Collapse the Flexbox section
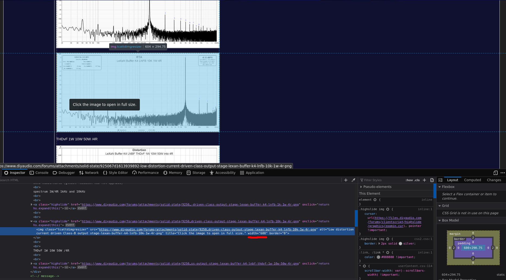This screenshot has width=506, height=280. coord(440,187)
